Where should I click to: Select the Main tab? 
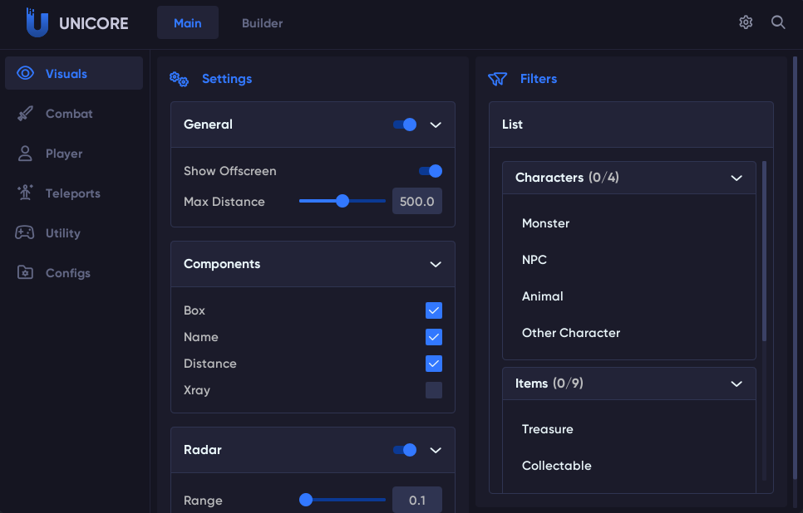[187, 23]
